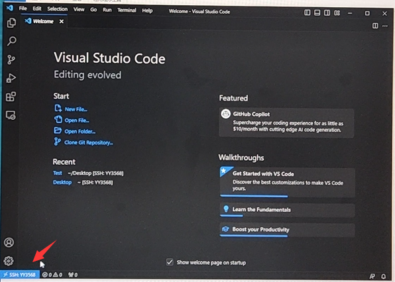Open the Customize Layout icon
Viewport: 395px width, 282px height.
pyautogui.click(x=337, y=13)
